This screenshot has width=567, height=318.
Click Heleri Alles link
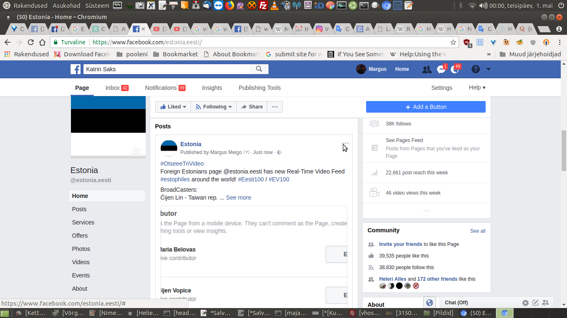point(393,279)
